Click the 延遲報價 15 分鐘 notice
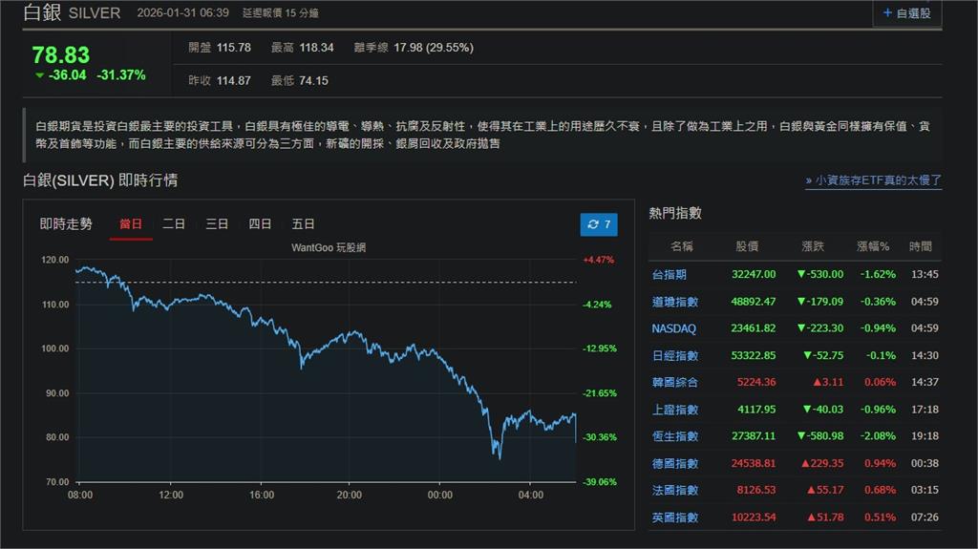978x549 pixels. click(280, 13)
